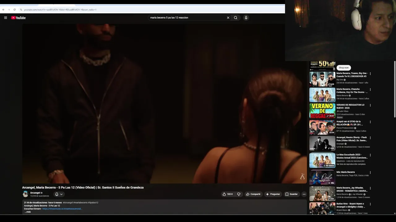This screenshot has height=222, width=396.
Task: Save video with Guardar button
Action: click(291, 194)
